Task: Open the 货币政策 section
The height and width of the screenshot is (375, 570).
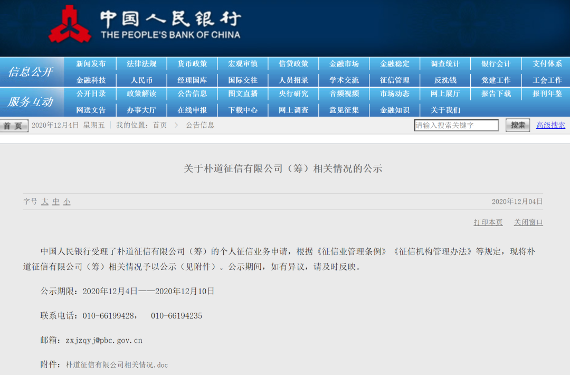Action: click(x=192, y=63)
